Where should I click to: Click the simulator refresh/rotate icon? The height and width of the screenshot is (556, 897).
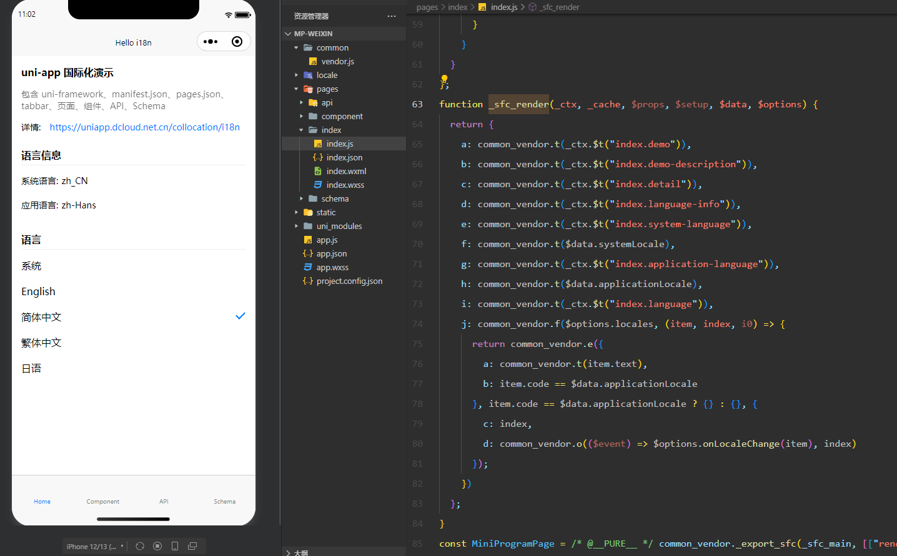click(140, 546)
